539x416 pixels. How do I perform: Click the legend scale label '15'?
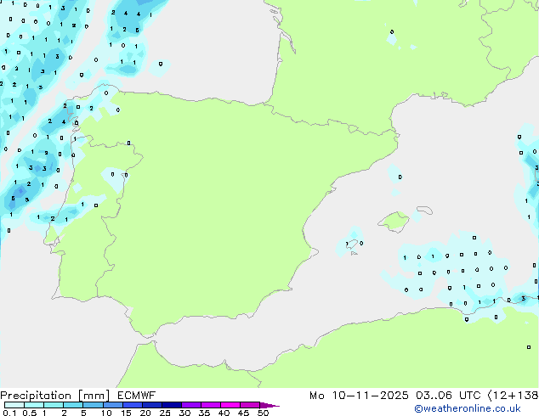126,413
